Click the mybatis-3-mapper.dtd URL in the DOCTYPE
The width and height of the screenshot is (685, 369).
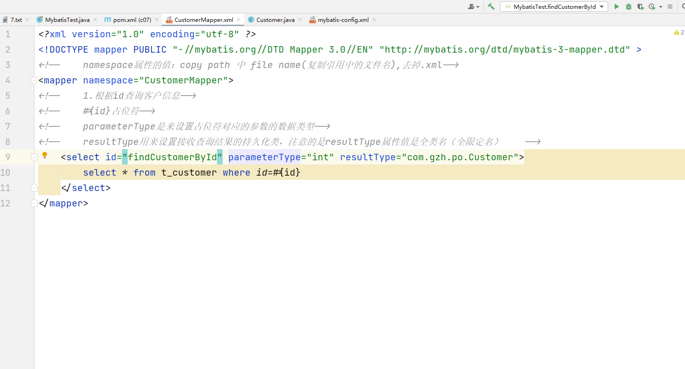click(x=505, y=50)
